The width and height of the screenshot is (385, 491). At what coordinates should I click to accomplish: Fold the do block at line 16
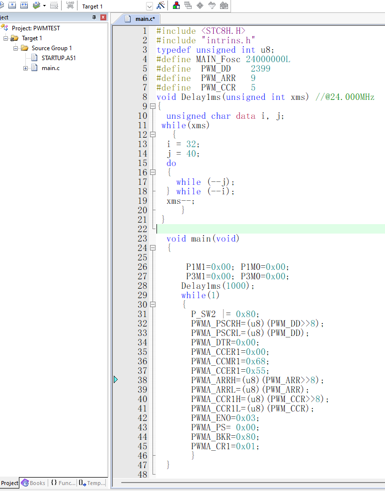tap(153, 172)
